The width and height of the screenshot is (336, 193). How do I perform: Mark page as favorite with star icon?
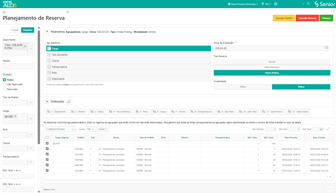tap(68, 12)
